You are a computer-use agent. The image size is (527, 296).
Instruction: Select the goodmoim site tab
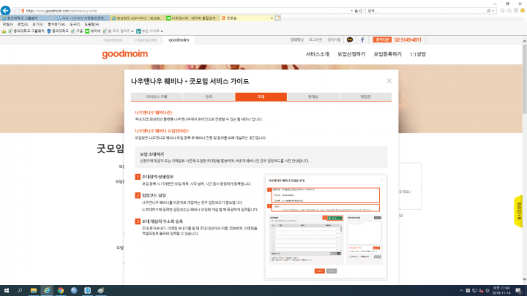(179, 40)
